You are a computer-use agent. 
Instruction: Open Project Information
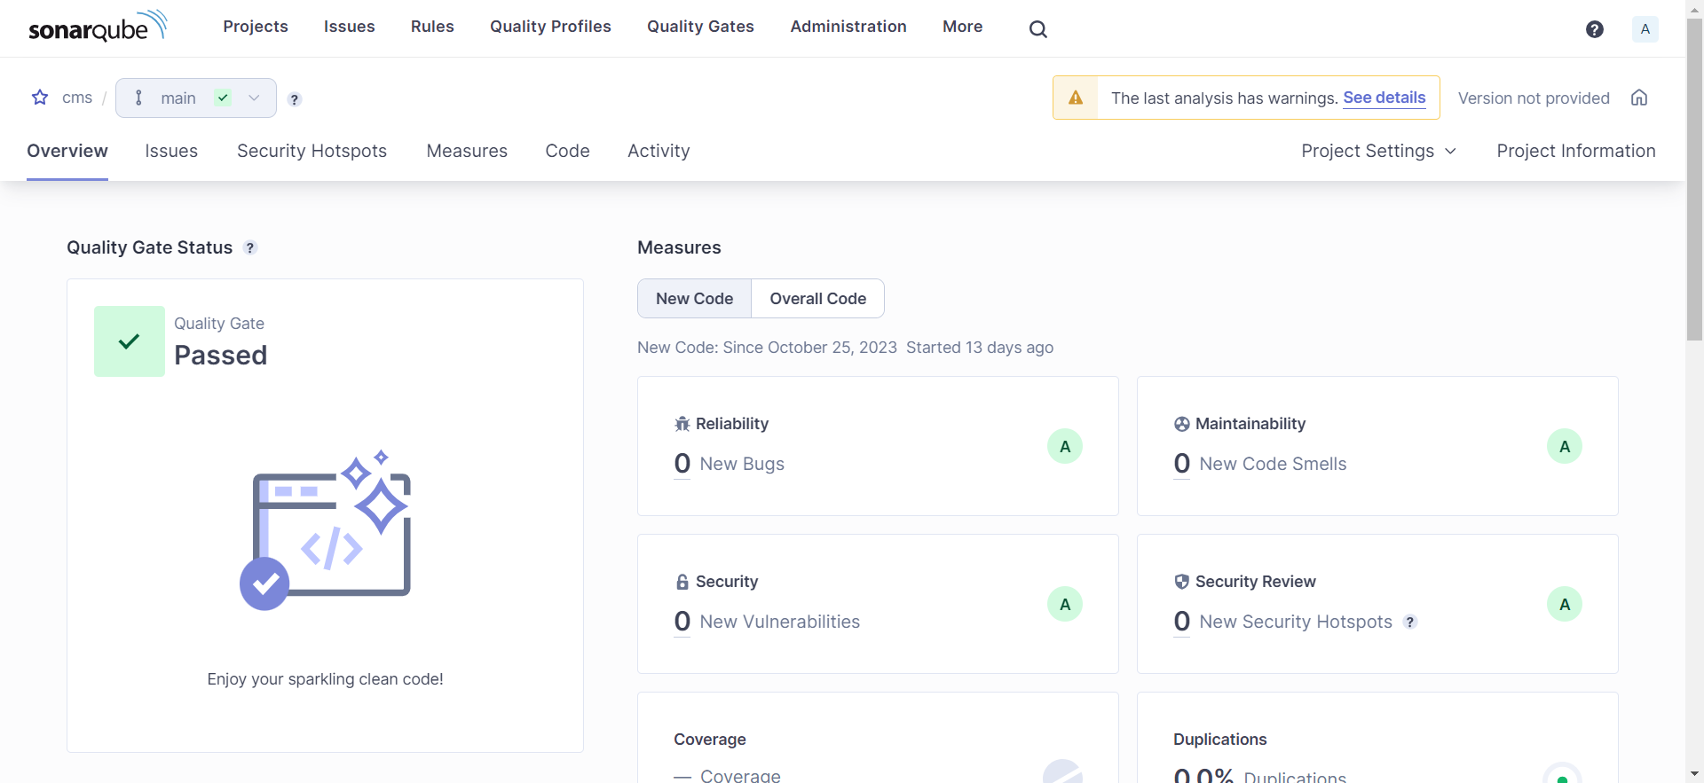(1576, 151)
